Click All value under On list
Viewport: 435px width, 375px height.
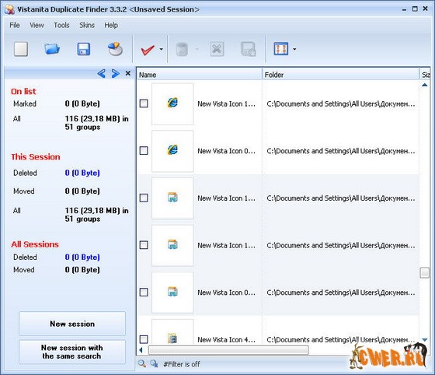(97, 123)
